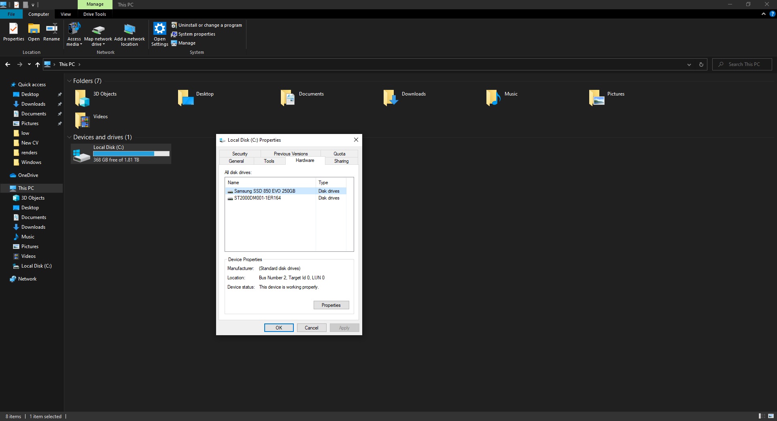
Task: Select the Documents folder icon in Folders
Action: pos(288,98)
